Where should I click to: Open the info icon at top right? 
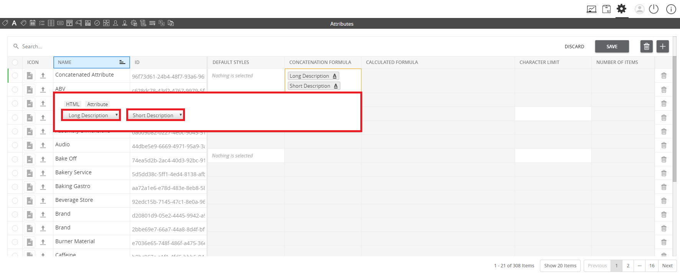(x=671, y=9)
